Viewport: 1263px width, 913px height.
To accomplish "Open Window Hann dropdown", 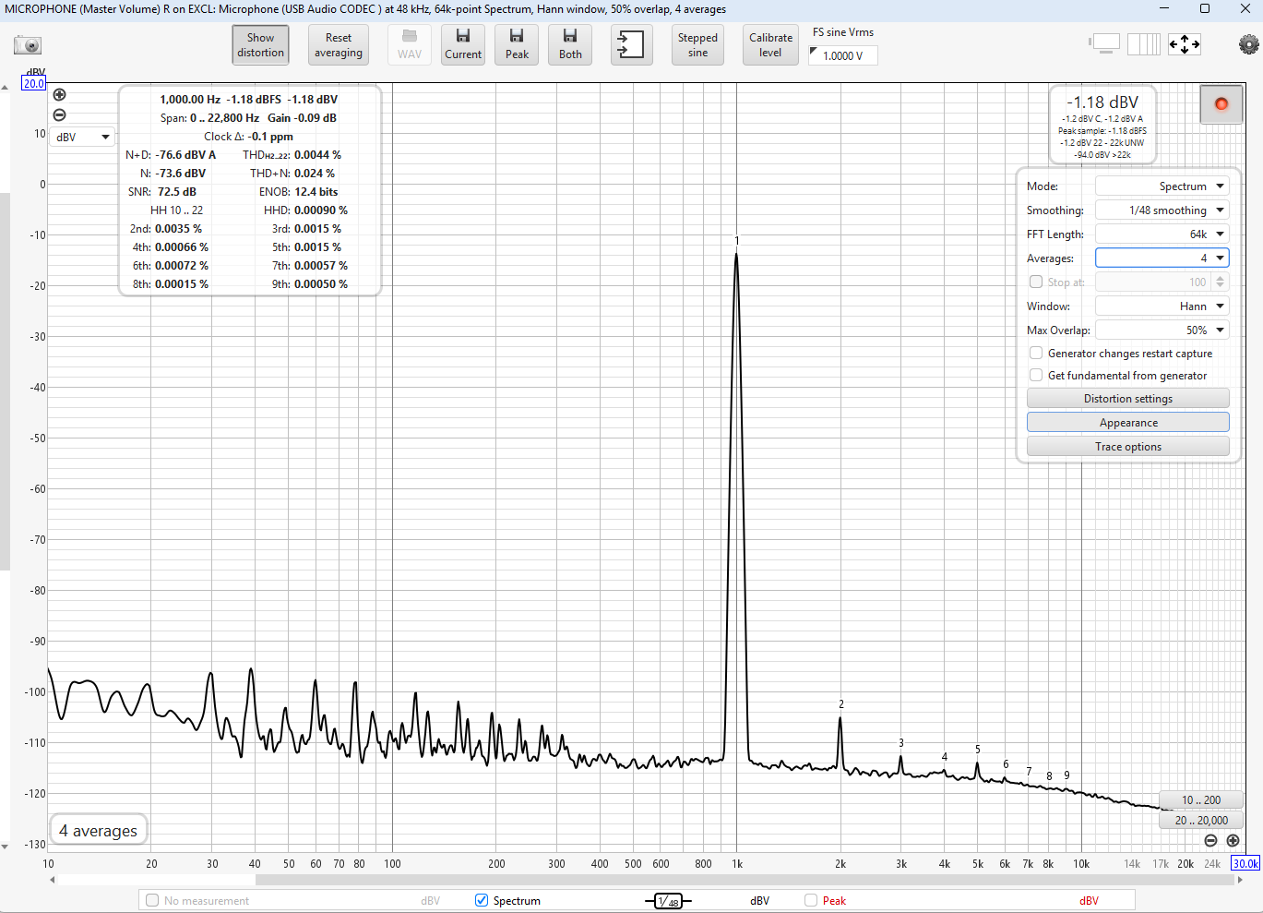I will pyautogui.click(x=1162, y=306).
